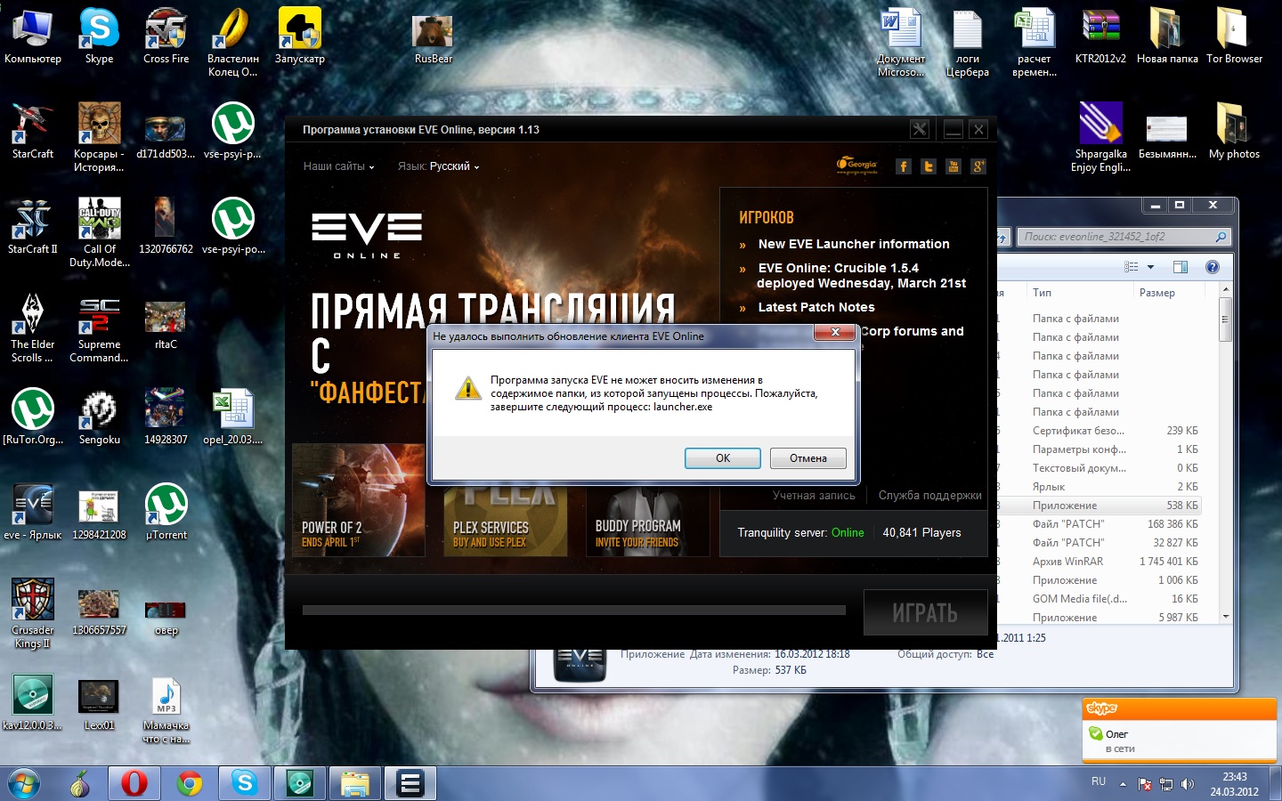
Task: Open the Skype notification for Олег
Action: [1179, 741]
